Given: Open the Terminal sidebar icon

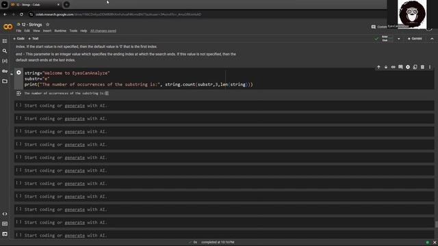Looking at the screenshot, I should tap(5, 234).
